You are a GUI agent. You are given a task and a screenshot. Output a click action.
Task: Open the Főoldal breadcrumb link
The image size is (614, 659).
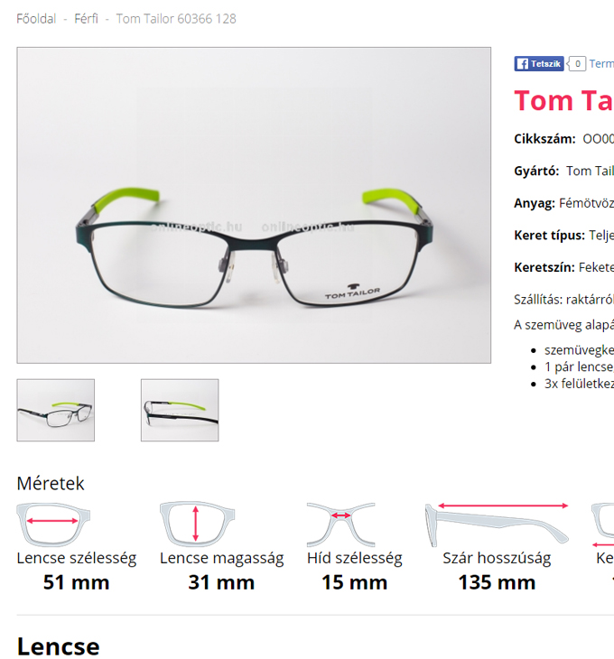pos(36,19)
